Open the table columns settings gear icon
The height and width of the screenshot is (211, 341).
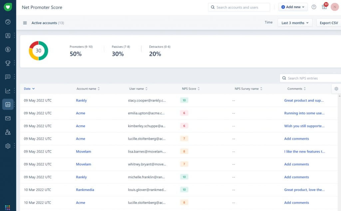click(x=336, y=89)
